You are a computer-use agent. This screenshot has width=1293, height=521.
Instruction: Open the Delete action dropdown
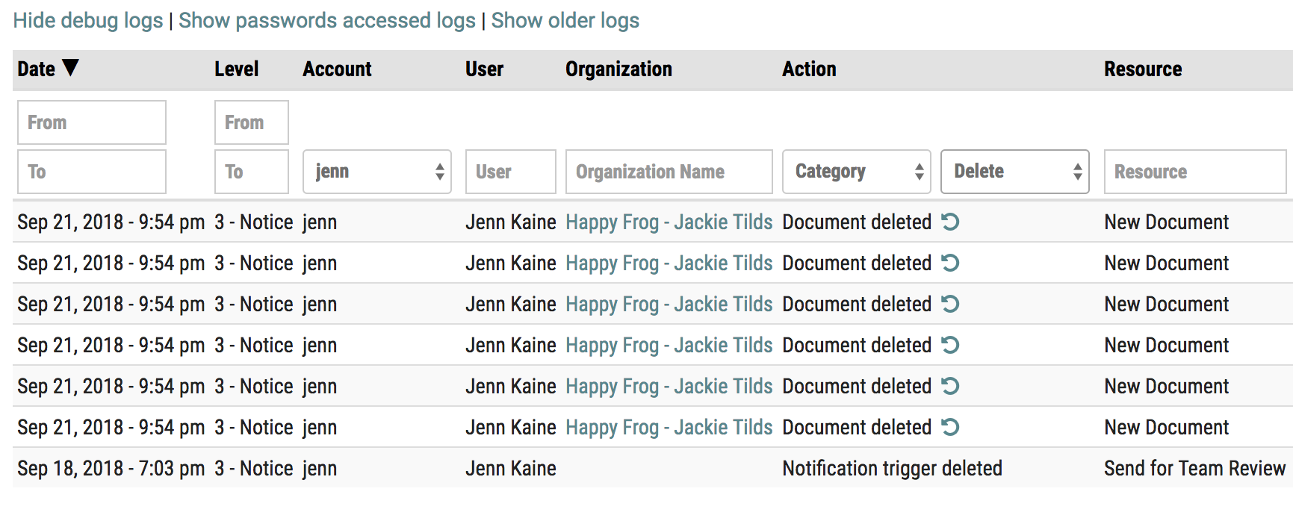1014,172
